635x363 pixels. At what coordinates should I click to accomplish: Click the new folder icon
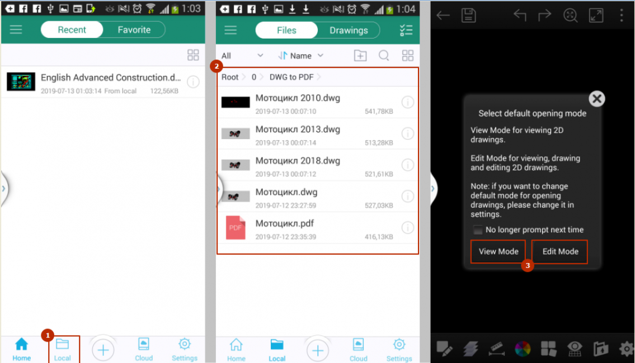pos(360,55)
